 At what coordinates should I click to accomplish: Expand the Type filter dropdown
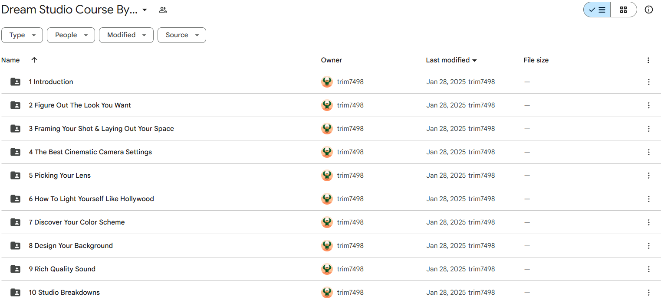click(x=22, y=35)
